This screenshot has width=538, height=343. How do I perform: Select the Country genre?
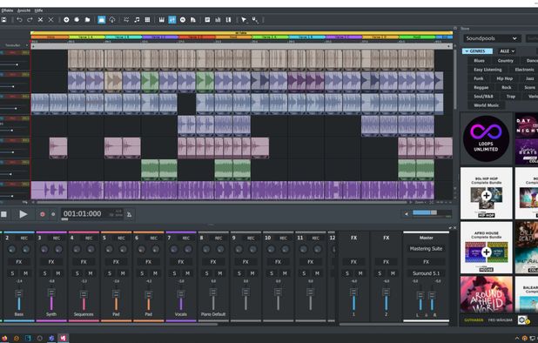tap(506, 61)
